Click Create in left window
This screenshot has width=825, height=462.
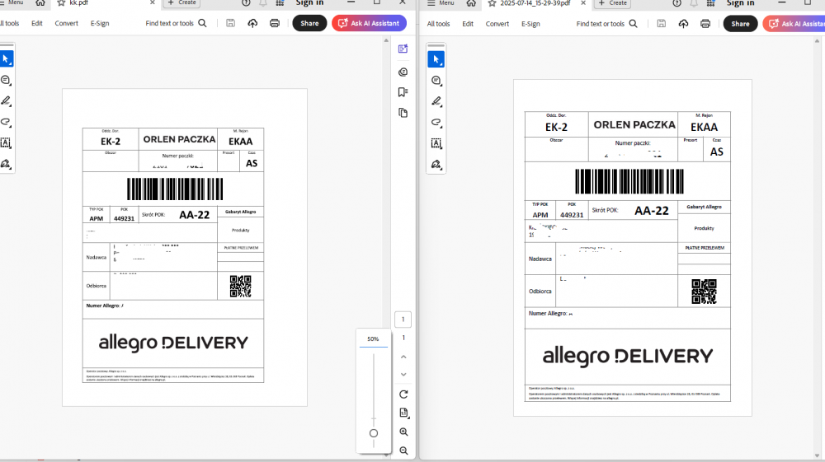click(182, 2)
